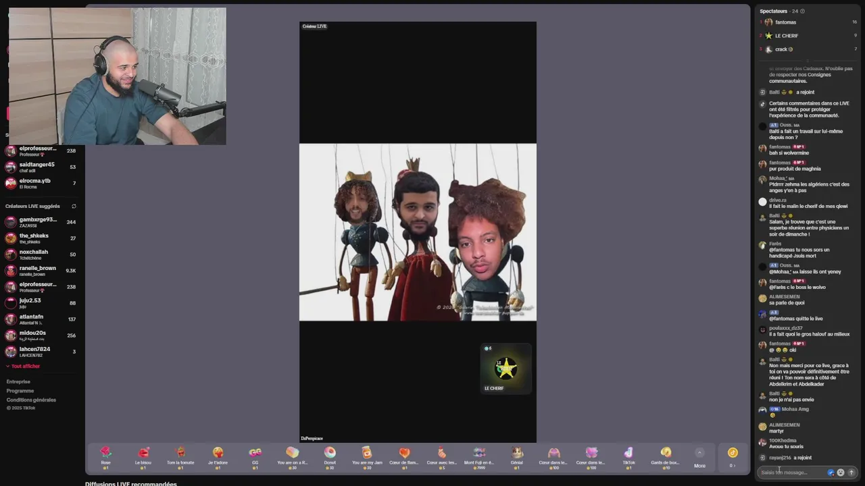This screenshot has height=486, width=865.
Task: Open midou20s suggested live
Action: [41, 335]
